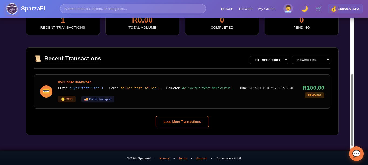This screenshot has height=165, width=368.
Task: Toggle the Public Transport delivery badge
Action: pyautogui.click(x=98, y=99)
